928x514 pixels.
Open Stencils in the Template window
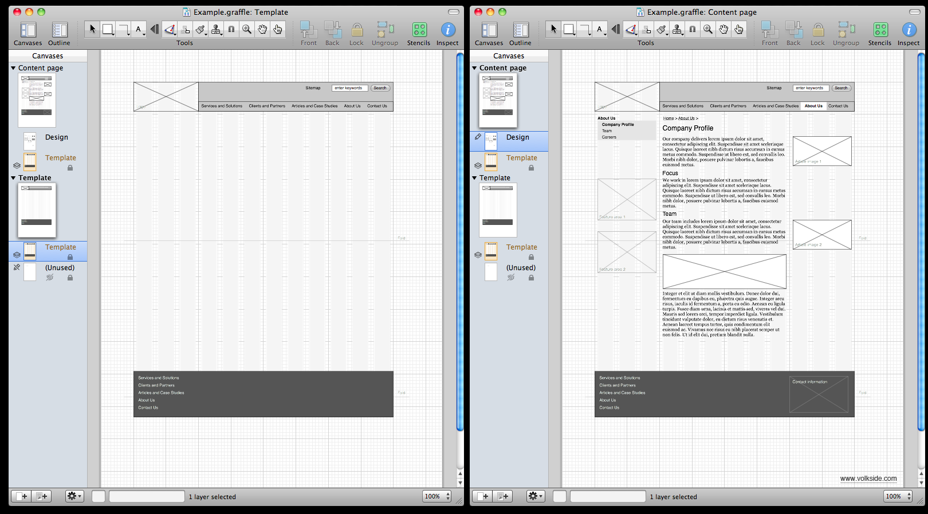click(419, 34)
